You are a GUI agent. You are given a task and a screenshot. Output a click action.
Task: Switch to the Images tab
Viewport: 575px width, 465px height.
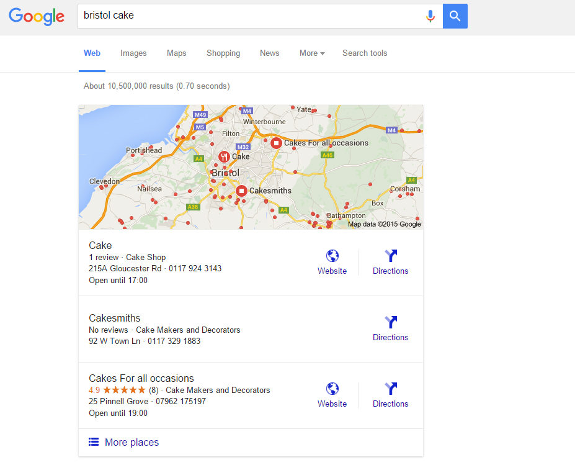click(133, 53)
